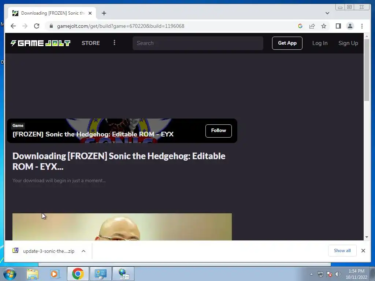Click Show all downloads
The width and height of the screenshot is (375, 281).
click(x=342, y=251)
